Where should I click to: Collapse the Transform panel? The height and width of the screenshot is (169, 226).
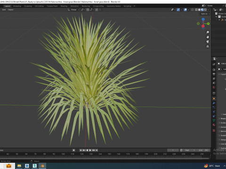(x=219, y=74)
